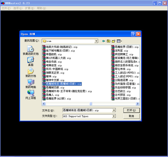Go up one folder level

pyautogui.click(x=109, y=41)
